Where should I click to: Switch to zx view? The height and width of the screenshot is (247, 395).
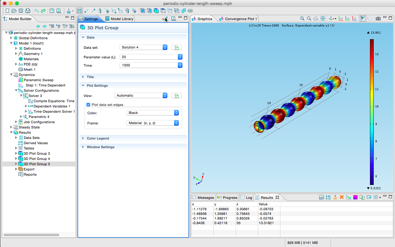tap(354, 19)
